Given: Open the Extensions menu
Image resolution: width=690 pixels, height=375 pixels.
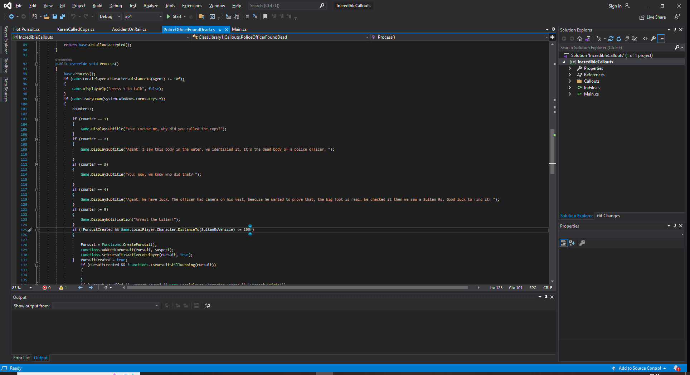Looking at the screenshot, I should (192, 6).
